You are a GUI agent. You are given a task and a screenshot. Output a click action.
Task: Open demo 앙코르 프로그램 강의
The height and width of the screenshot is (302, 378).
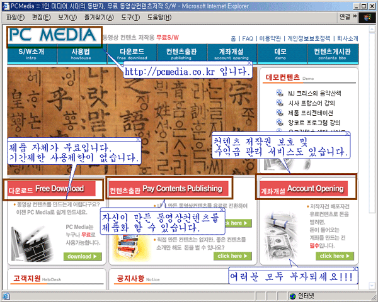[314, 123]
